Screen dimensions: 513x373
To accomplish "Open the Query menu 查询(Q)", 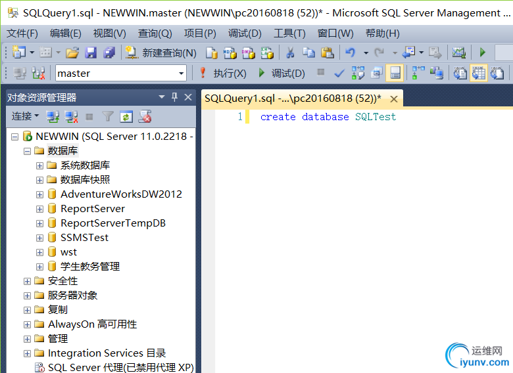I will click(x=155, y=33).
